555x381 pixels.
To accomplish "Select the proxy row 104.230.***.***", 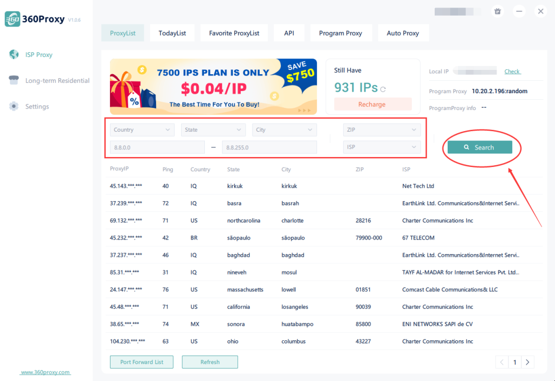I will (324, 341).
